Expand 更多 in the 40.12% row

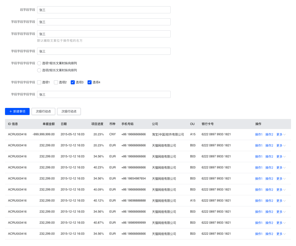coord(281,201)
